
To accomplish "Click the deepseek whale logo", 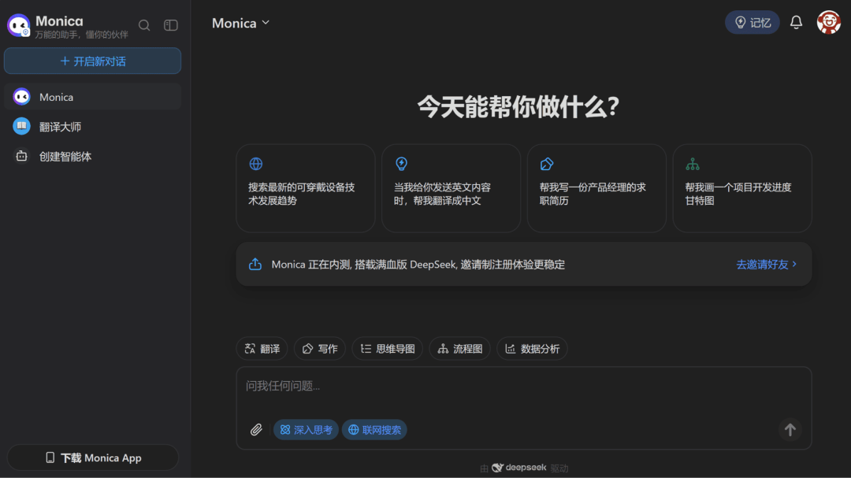I will [x=498, y=468].
